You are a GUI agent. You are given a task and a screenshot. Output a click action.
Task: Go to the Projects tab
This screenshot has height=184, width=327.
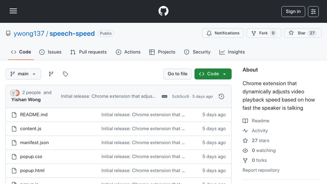click(x=162, y=52)
